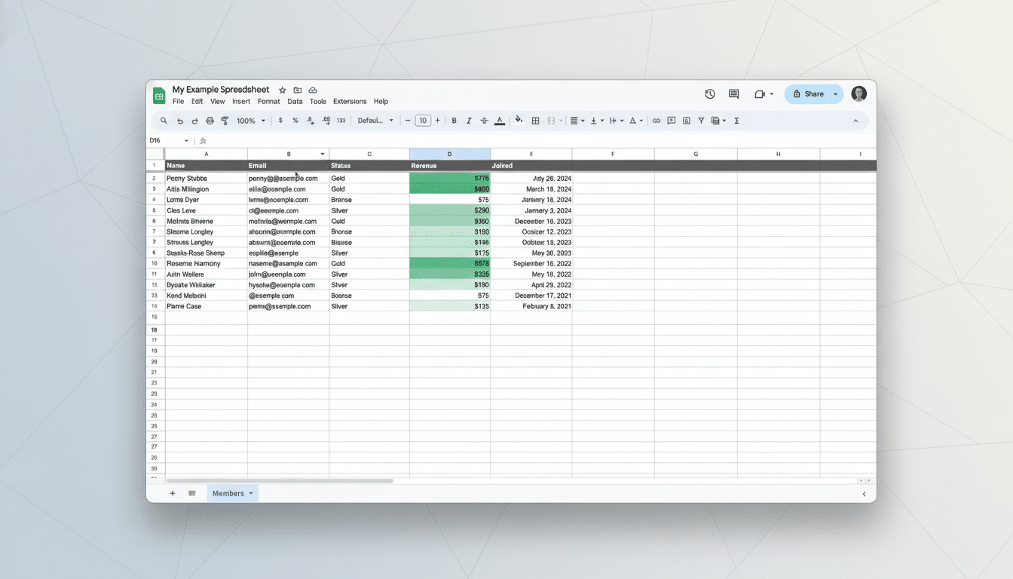Click the paint format roller icon
1013x579 pixels.
click(x=225, y=121)
